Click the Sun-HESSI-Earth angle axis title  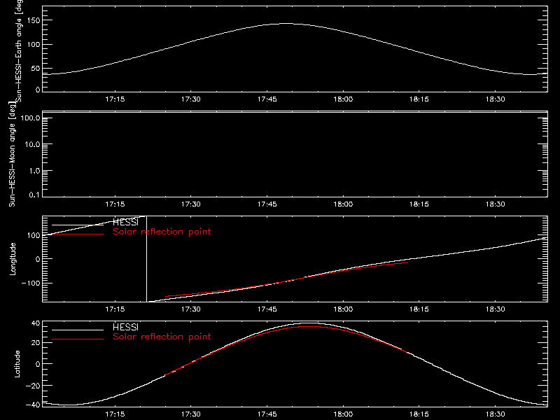click(x=19, y=51)
